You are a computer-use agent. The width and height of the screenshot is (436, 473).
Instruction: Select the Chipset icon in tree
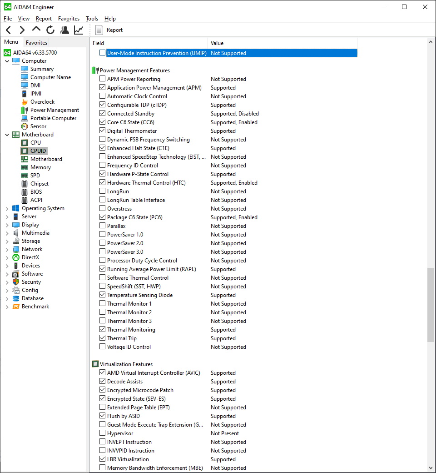(25, 184)
